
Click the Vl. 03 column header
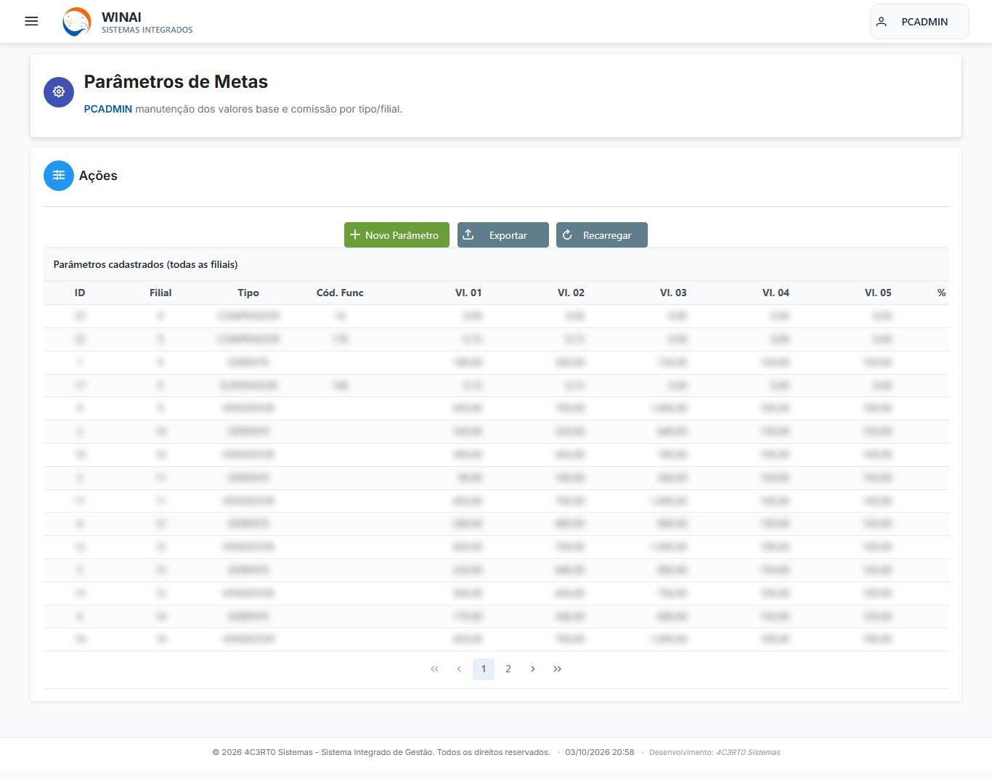[673, 293]
